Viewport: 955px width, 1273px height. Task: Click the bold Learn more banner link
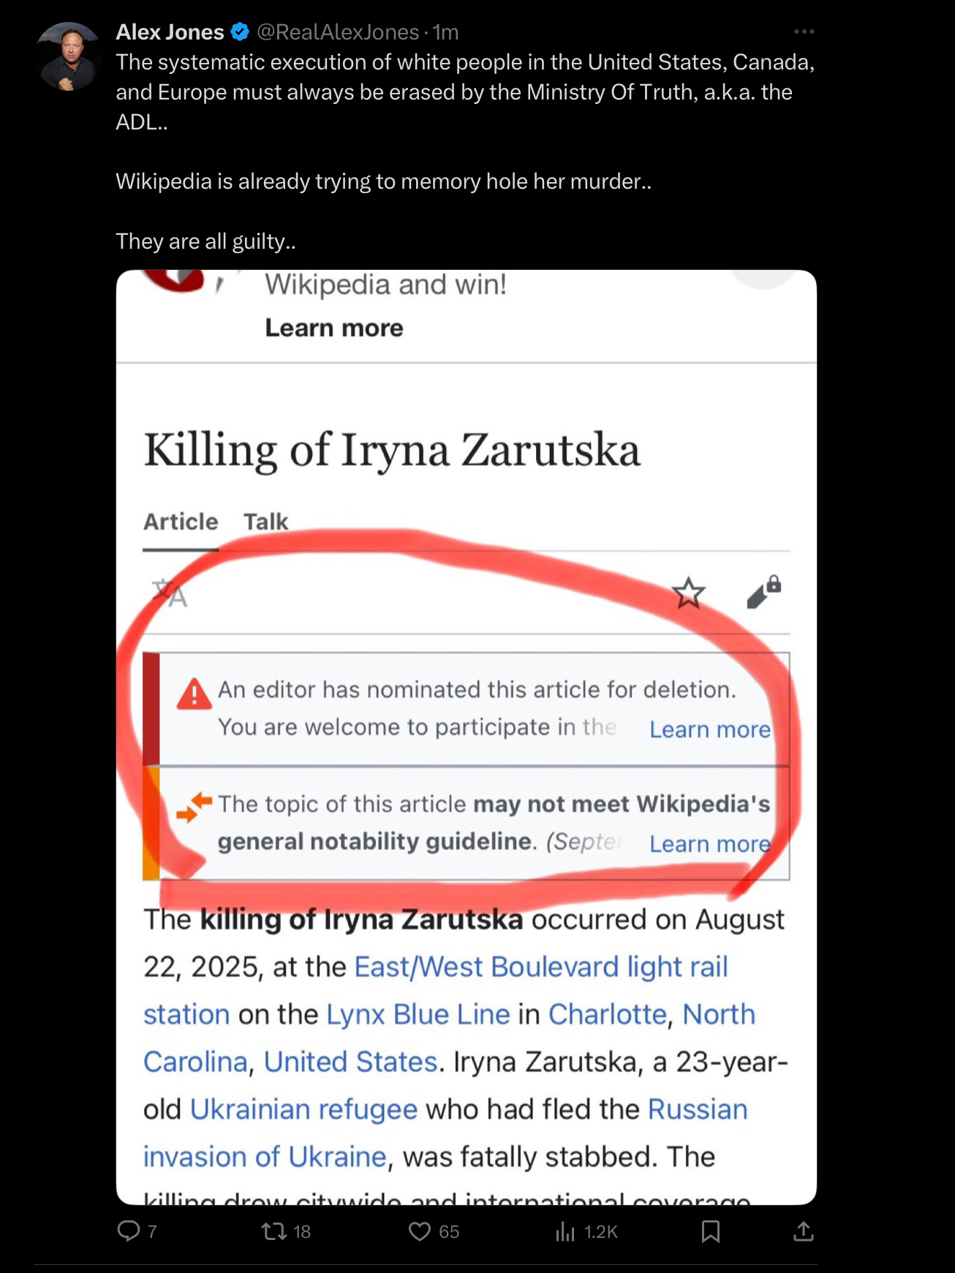point(334,328)
